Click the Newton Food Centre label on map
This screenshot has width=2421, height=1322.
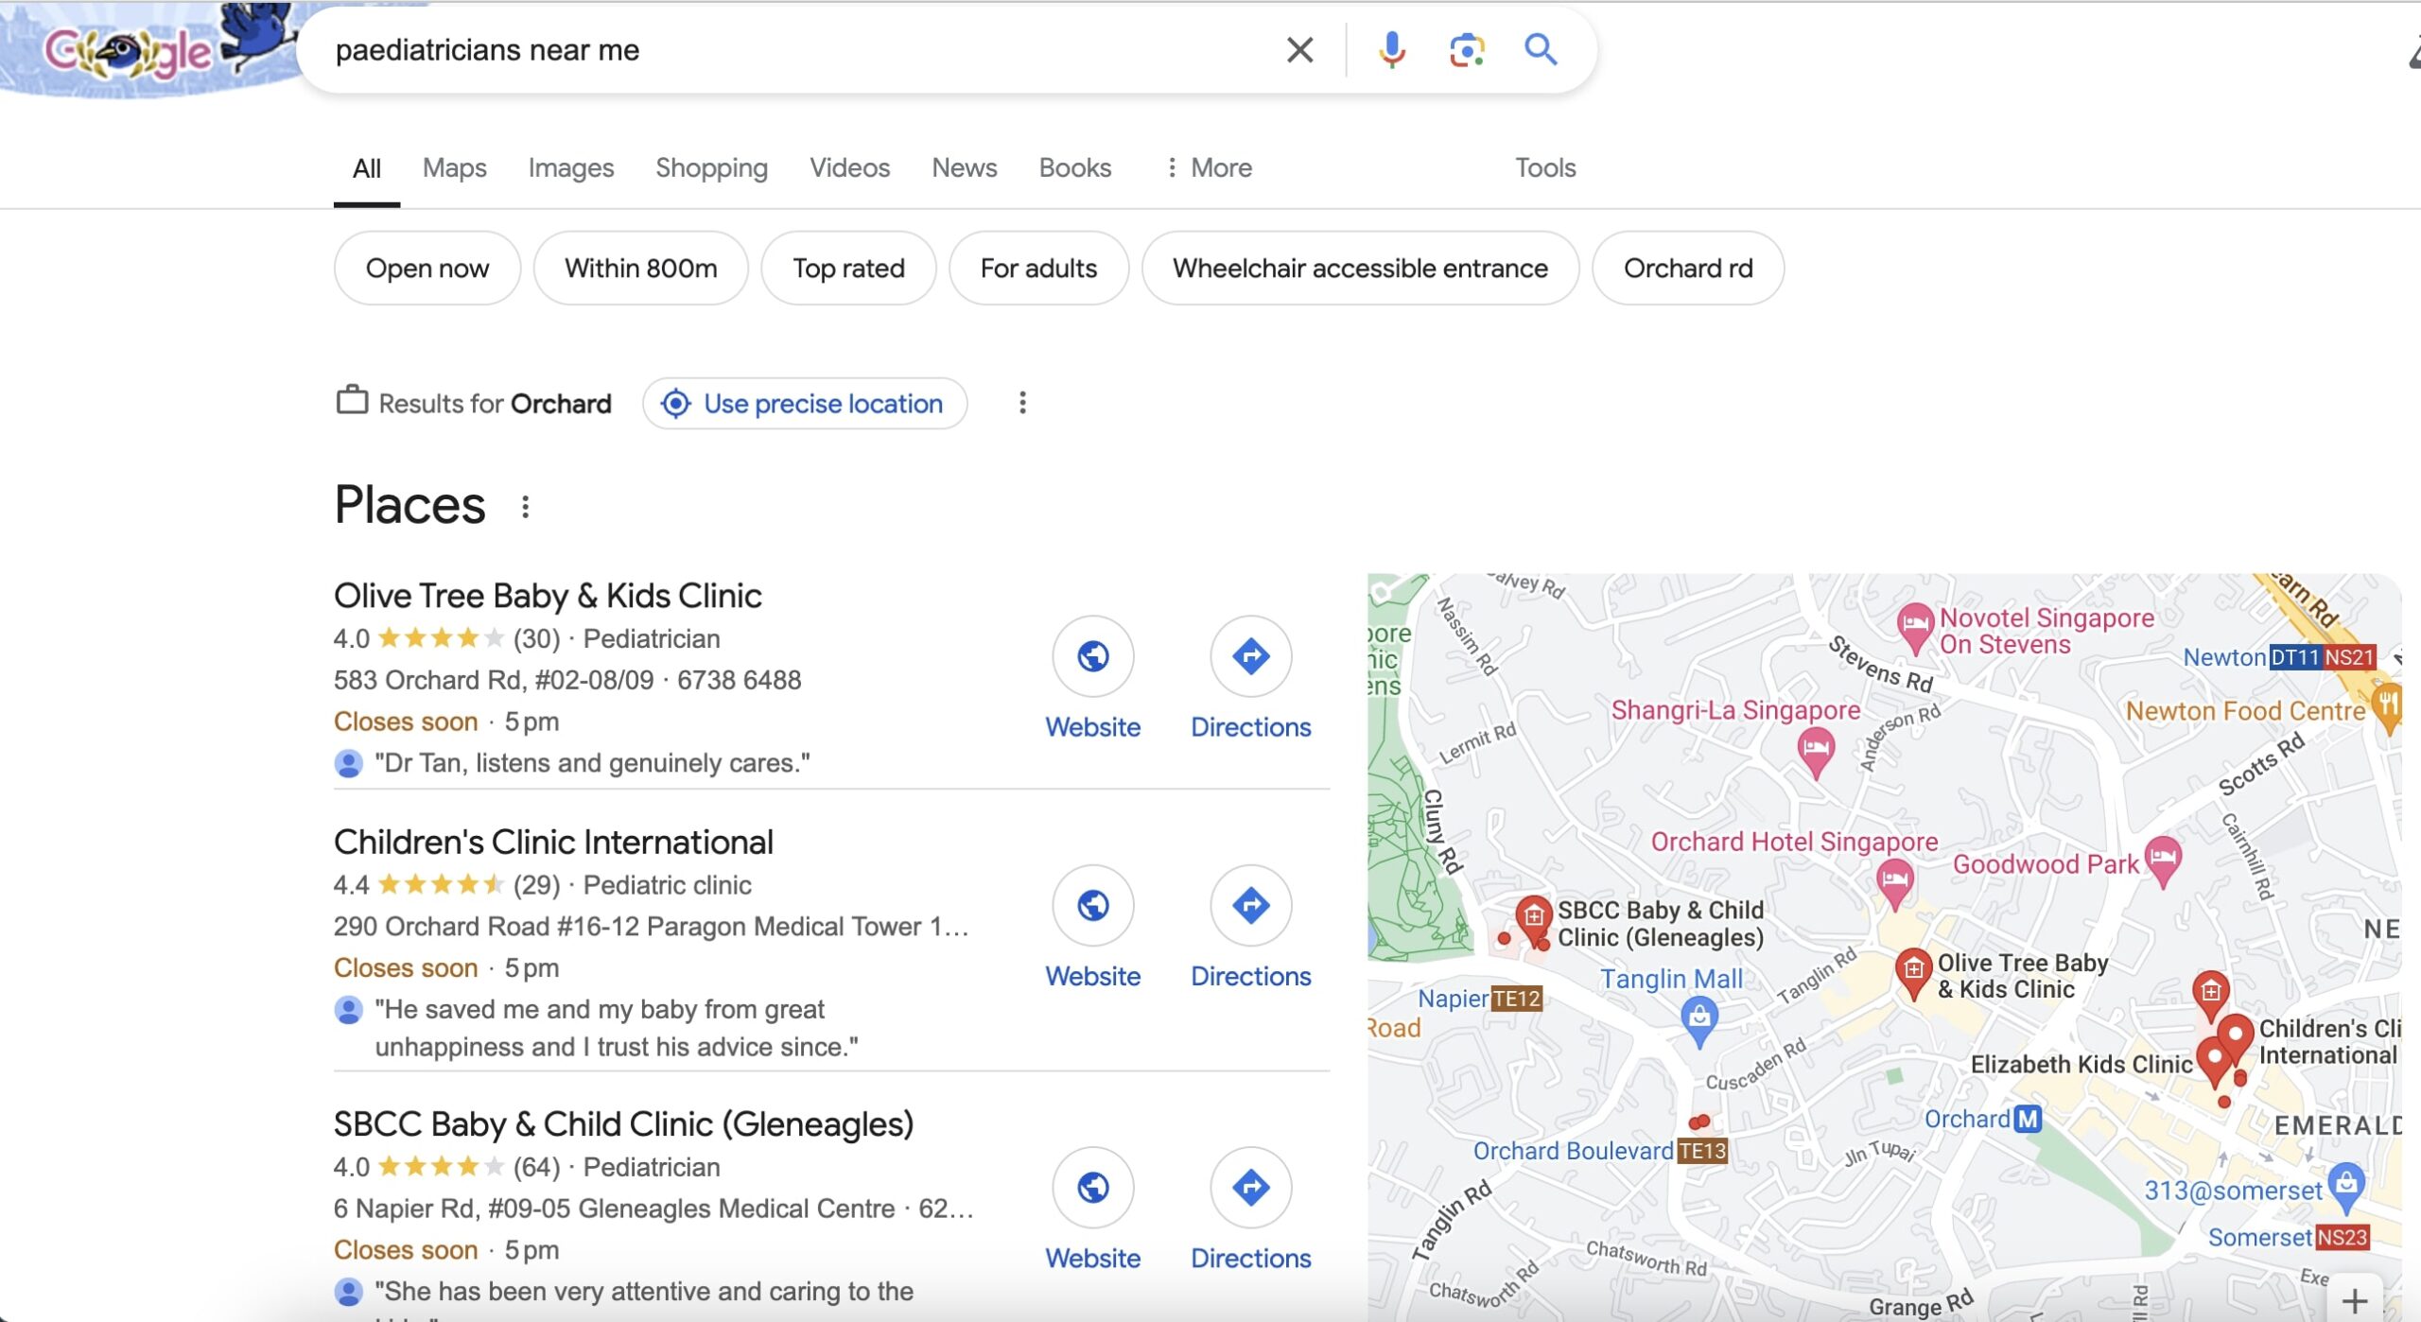pos(2245,711)
